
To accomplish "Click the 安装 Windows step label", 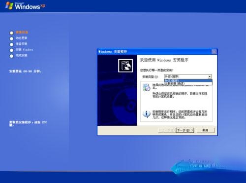I will coord(24,49).
